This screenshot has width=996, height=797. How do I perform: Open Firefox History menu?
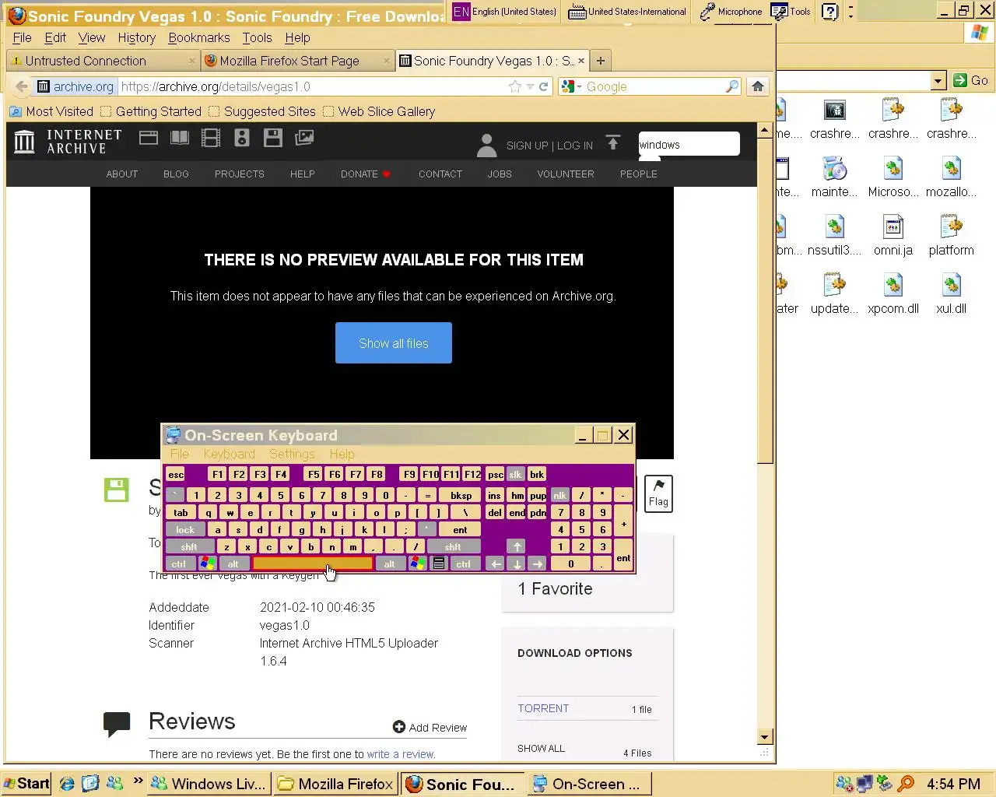coord(137,37)
